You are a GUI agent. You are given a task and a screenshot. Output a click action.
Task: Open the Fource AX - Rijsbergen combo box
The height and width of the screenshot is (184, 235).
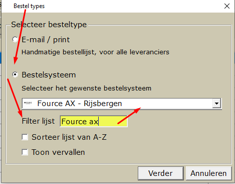(122, 104)
